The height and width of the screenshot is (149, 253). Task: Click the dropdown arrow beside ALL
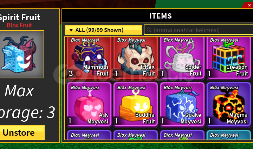(x=71, y=30)
